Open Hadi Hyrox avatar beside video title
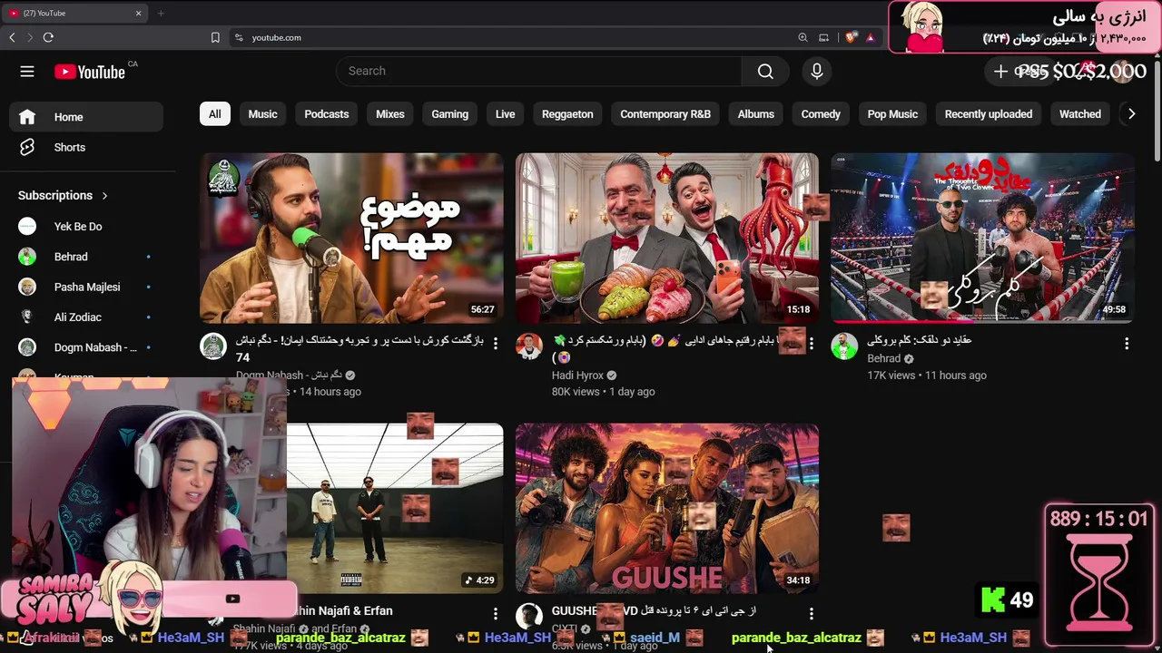Image resolution: width=1162 pixels, height=653 pixels. coord(529,346)
